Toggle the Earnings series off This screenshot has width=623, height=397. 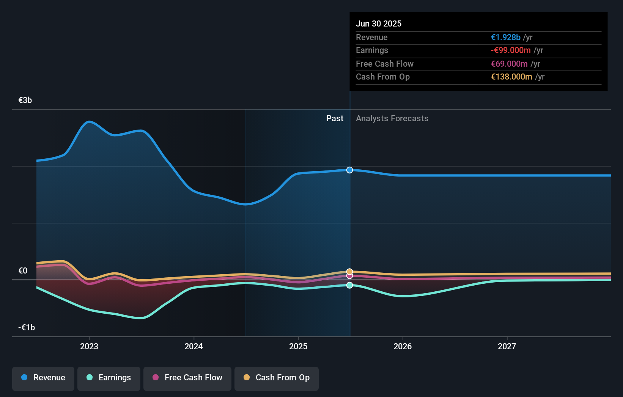coord(109,378)
